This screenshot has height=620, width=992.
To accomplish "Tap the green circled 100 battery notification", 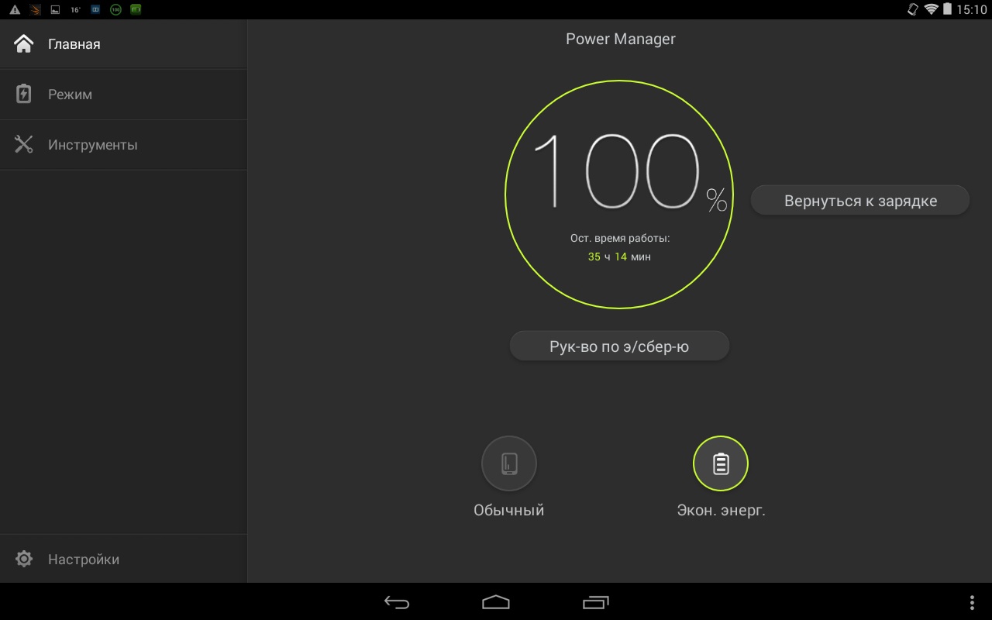I will [115, 10].
